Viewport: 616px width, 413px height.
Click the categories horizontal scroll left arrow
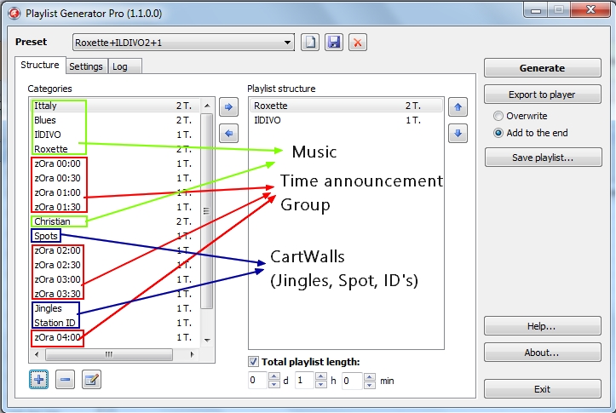pyautogui.click(x=37, y=354)
